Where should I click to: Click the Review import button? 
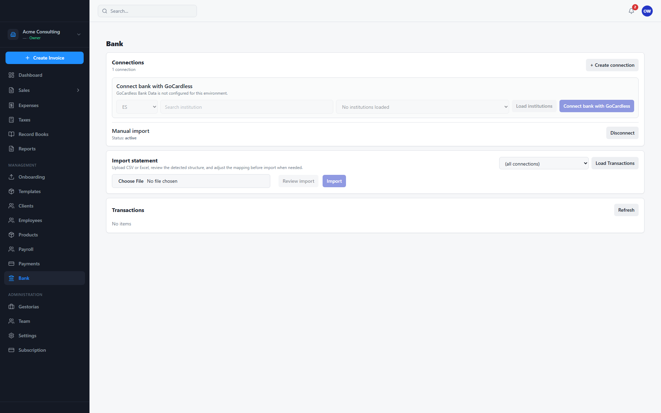(x=298, y=181)
